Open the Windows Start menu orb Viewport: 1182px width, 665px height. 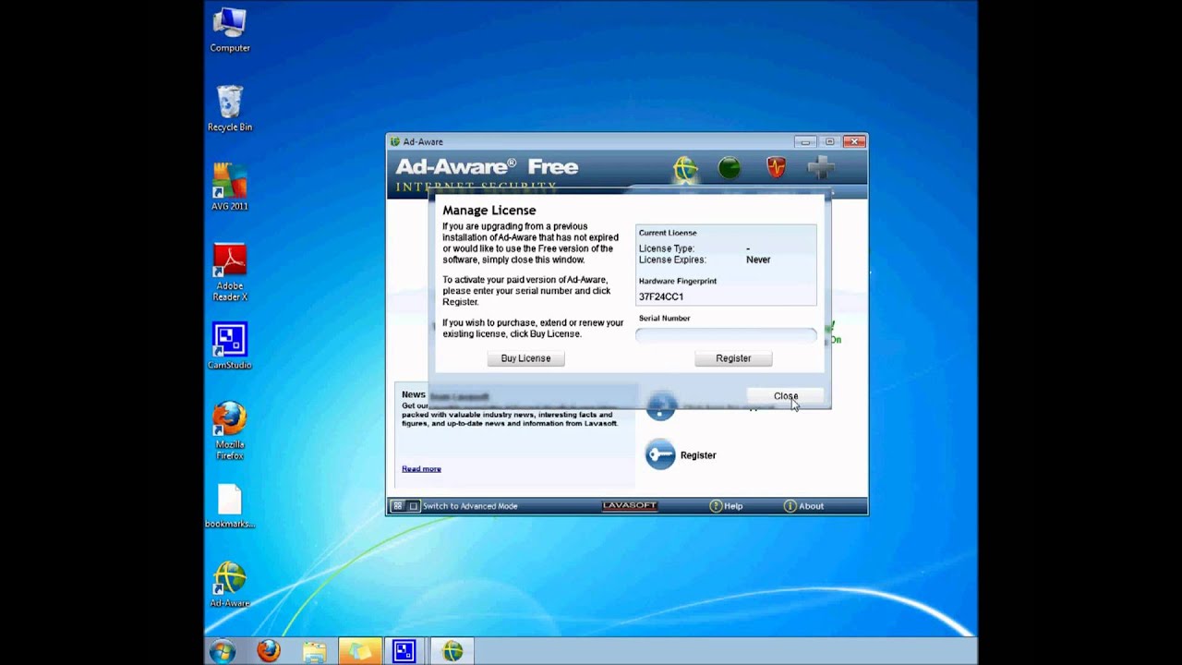[x=222, y=651]
